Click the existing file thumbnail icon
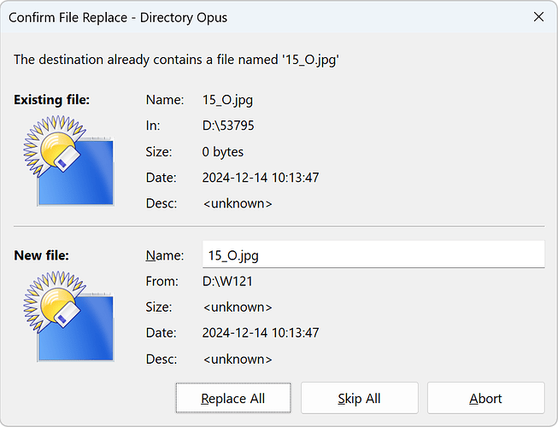Viewport: 558px width, 427px height. [x=68, y=161]
